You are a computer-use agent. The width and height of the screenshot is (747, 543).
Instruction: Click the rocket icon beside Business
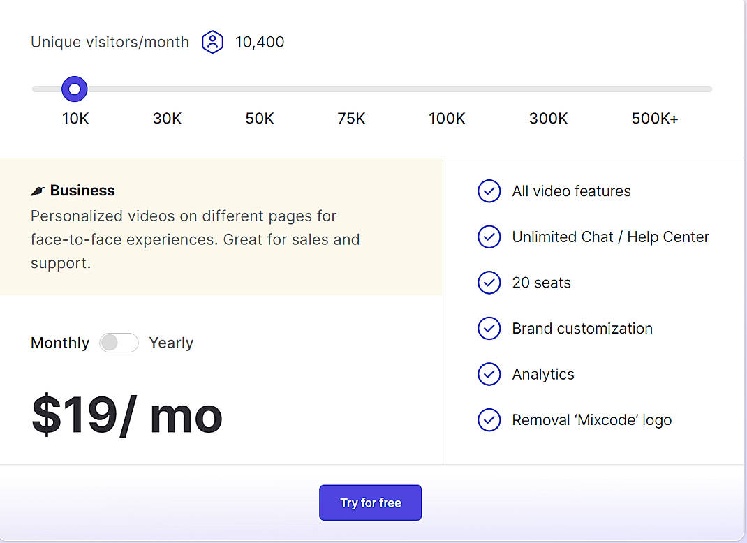[x=38, y=189]
